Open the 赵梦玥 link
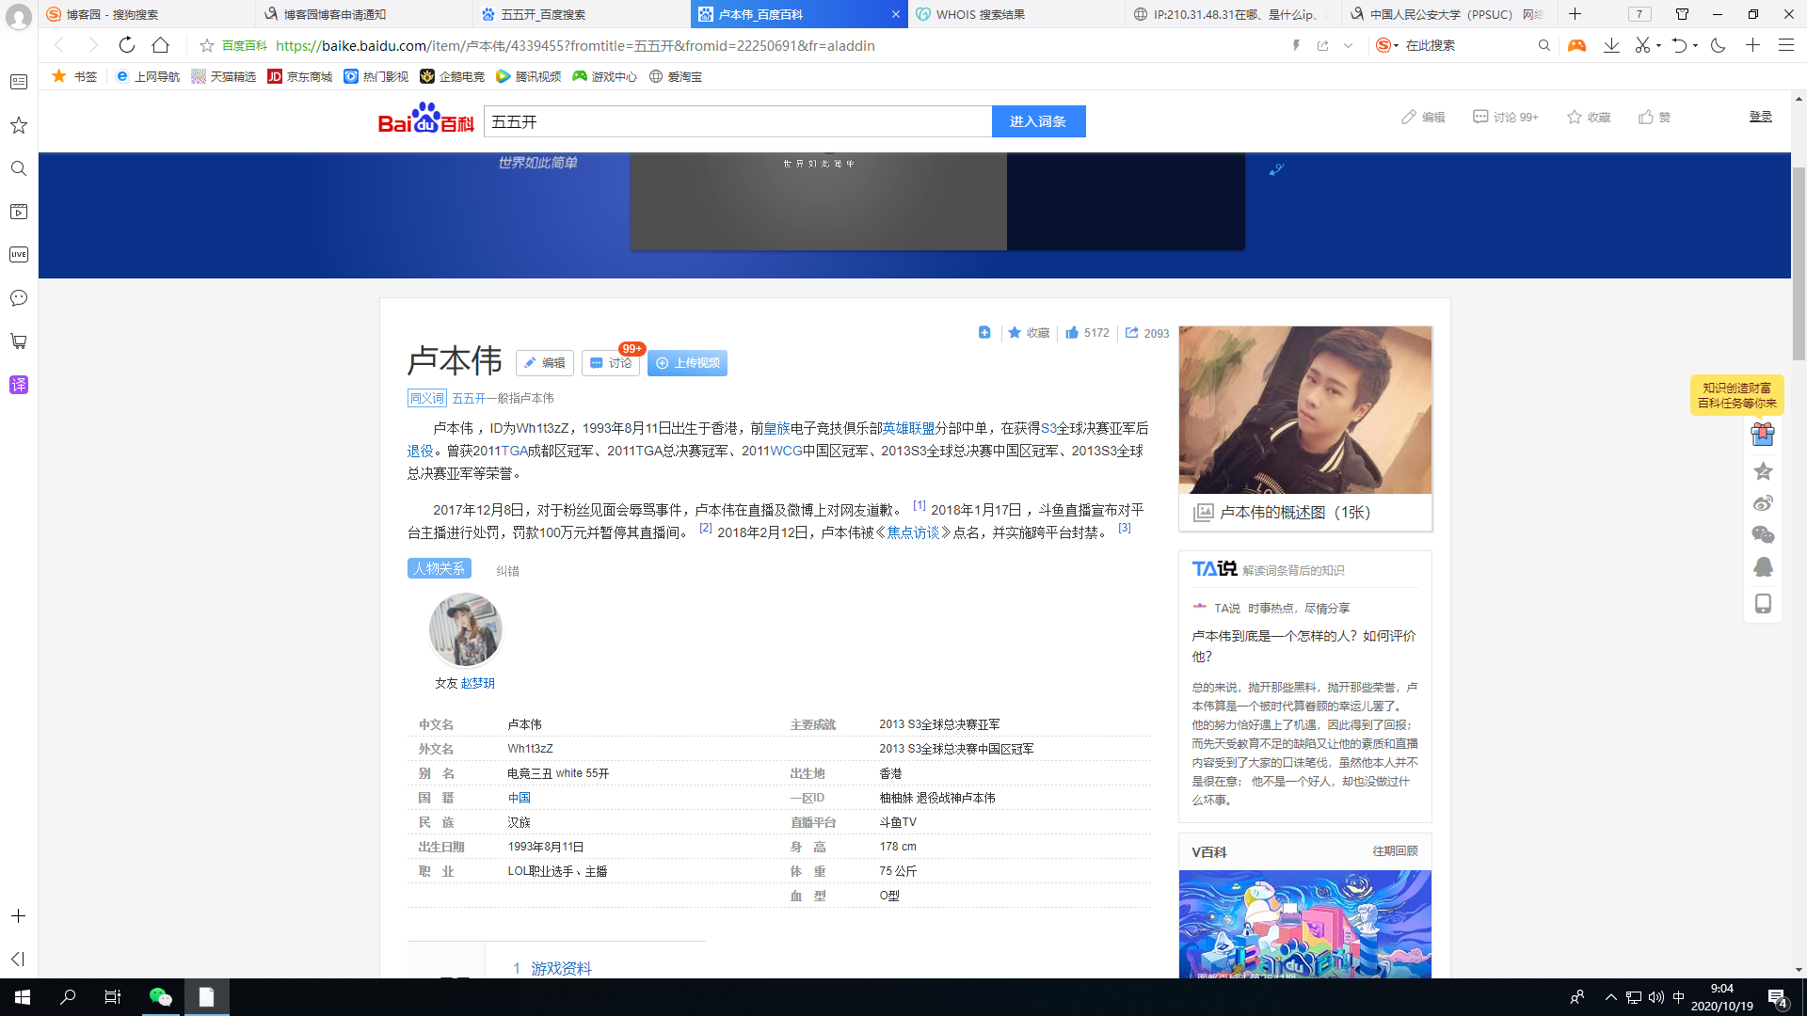 tap(477, 683)
